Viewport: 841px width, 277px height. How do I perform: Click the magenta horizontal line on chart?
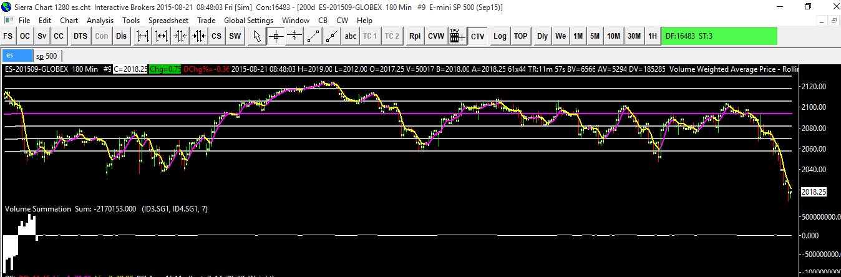(399, 114)
